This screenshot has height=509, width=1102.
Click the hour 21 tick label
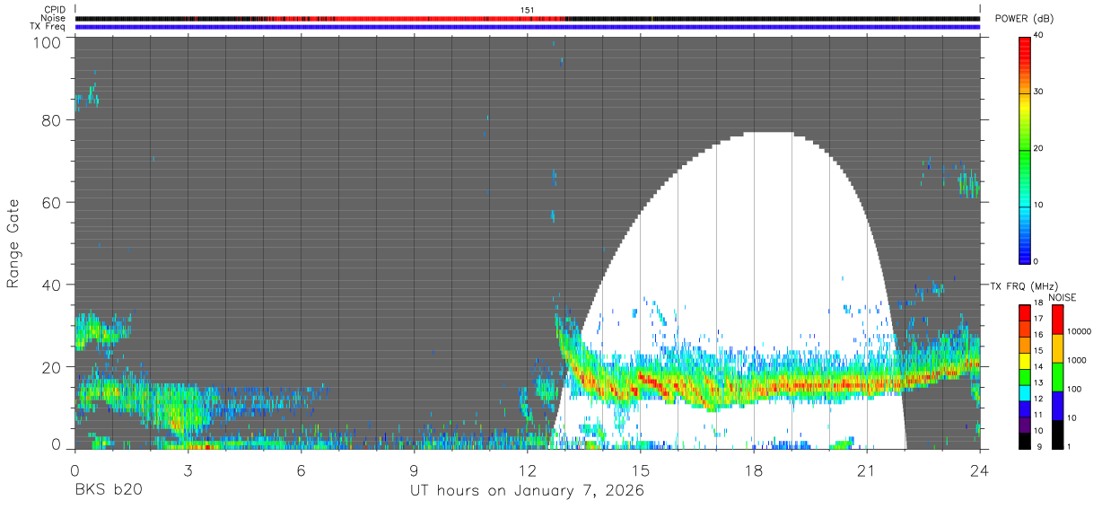[867, 470]
